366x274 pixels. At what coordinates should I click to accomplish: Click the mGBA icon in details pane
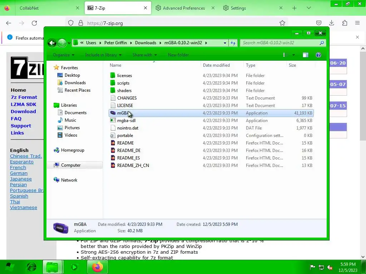tap(61, 228)
